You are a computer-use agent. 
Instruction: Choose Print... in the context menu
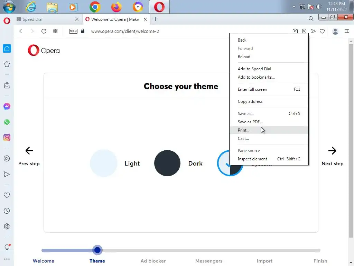269,130
